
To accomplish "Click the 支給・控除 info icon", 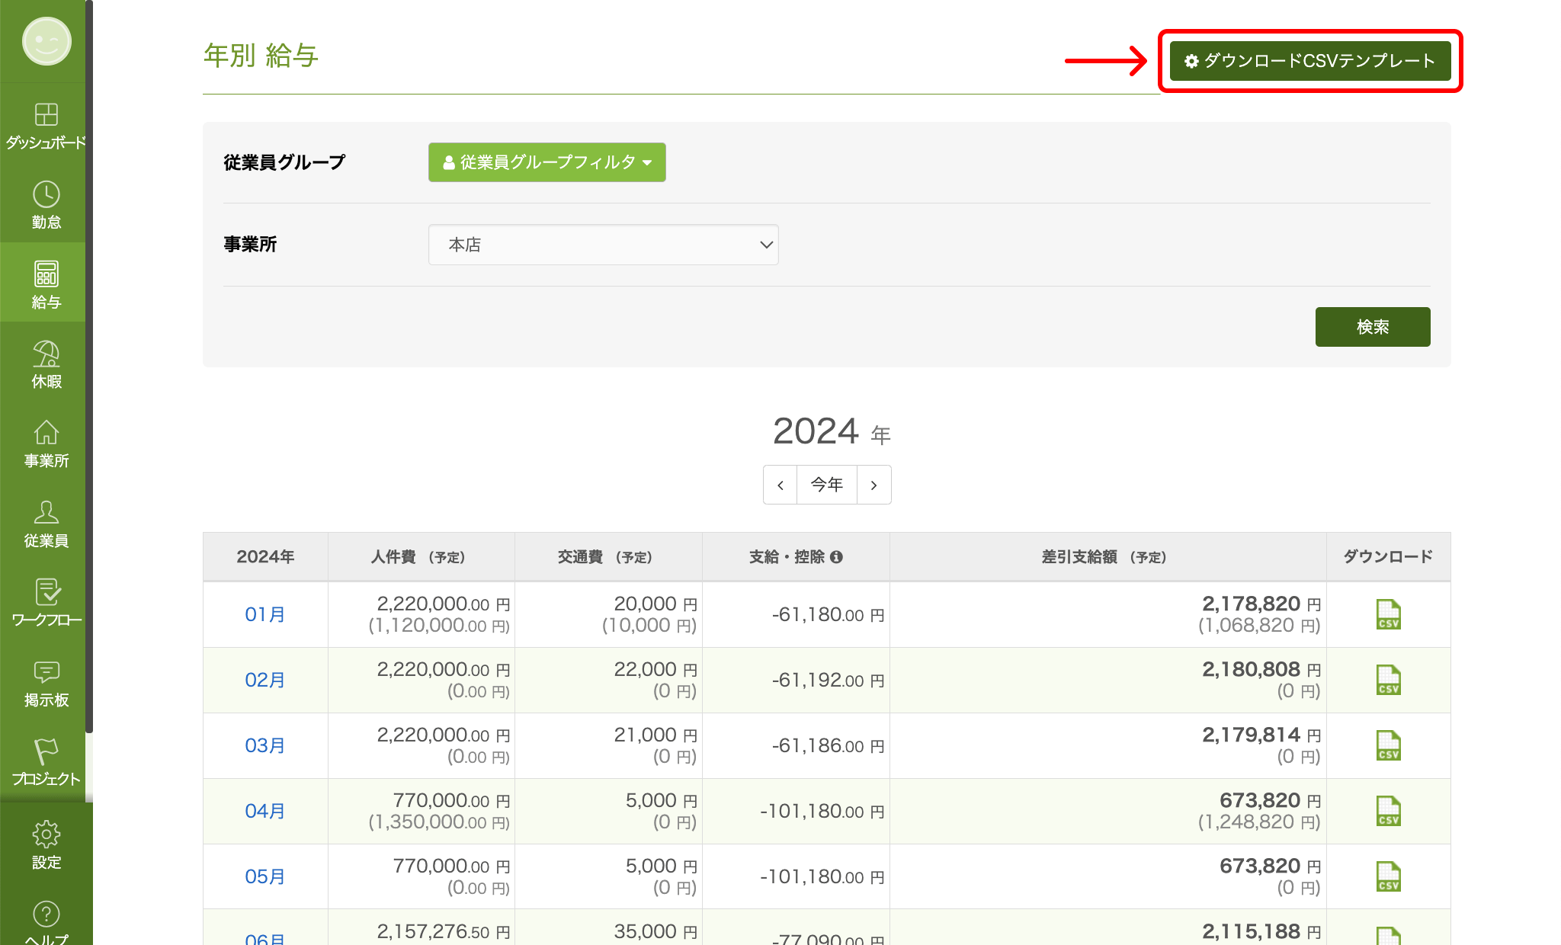I will tap(836, 557).
